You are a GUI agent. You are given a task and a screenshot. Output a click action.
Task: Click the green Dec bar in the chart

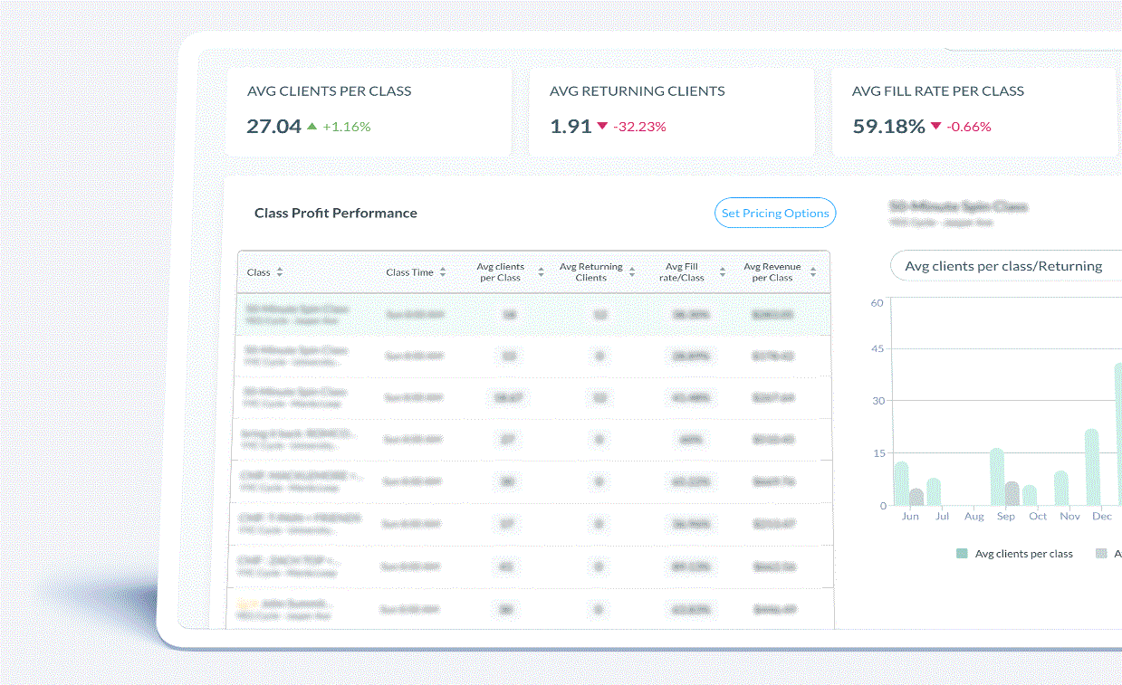click(1092, 467)
